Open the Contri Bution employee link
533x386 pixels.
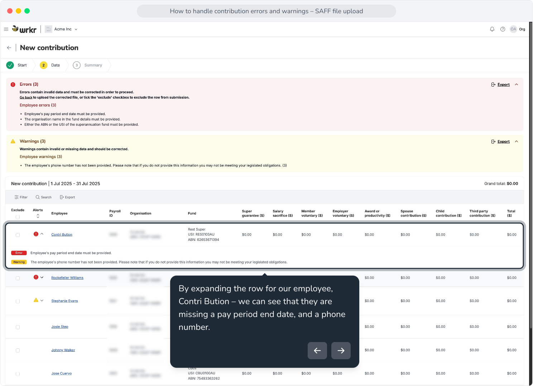coord(62,235)
